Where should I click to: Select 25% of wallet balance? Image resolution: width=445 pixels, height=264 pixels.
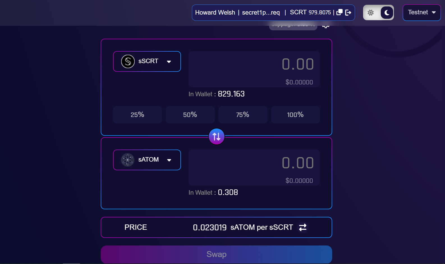click(x=137, y=115)
